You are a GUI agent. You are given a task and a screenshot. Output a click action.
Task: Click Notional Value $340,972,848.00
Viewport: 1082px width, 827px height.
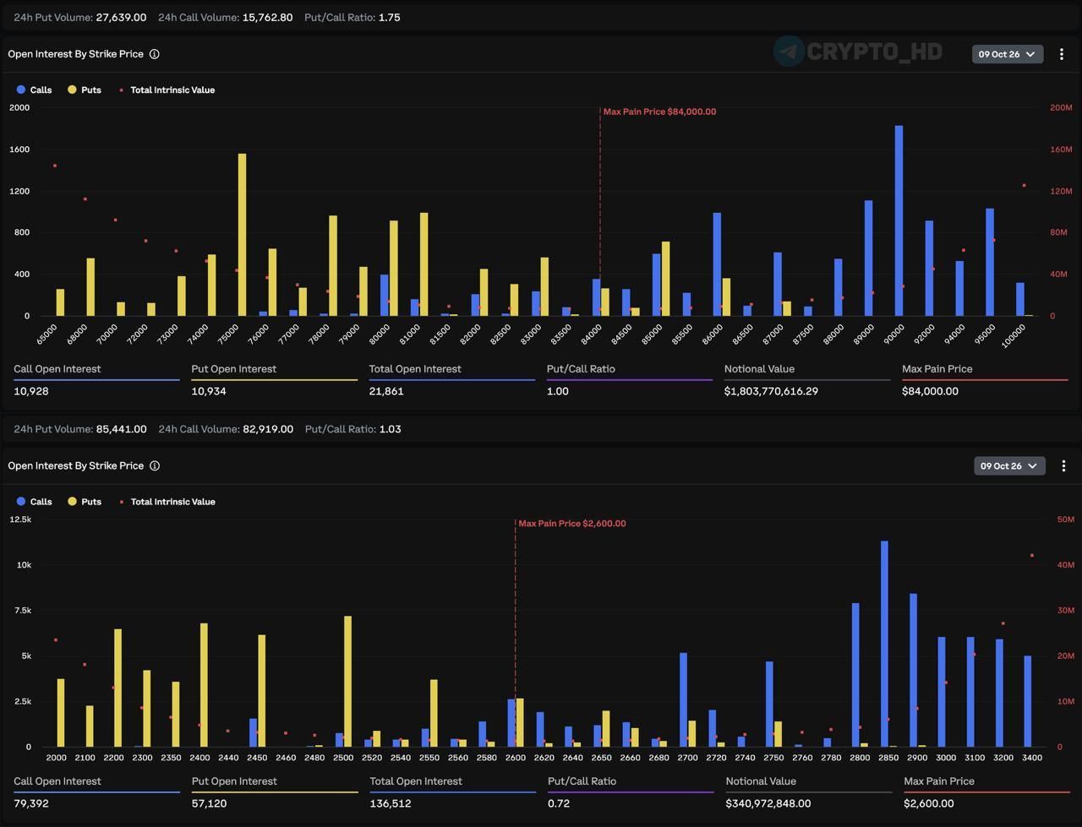768,803
